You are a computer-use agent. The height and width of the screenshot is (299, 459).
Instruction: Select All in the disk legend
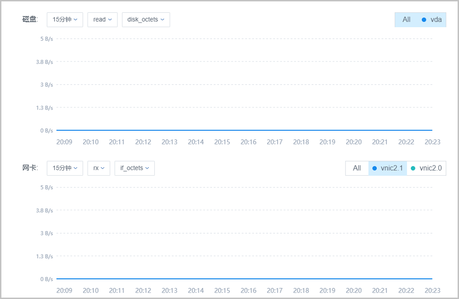tap(406, 20)
